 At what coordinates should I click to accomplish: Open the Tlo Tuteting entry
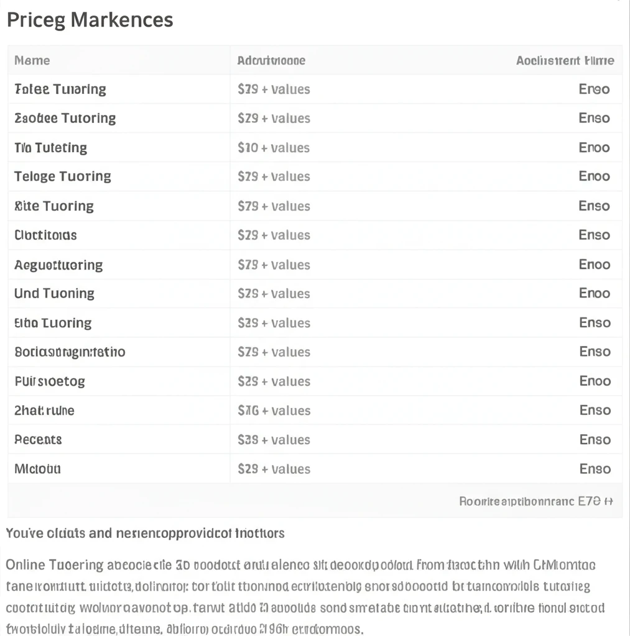(x=50, y=148)
